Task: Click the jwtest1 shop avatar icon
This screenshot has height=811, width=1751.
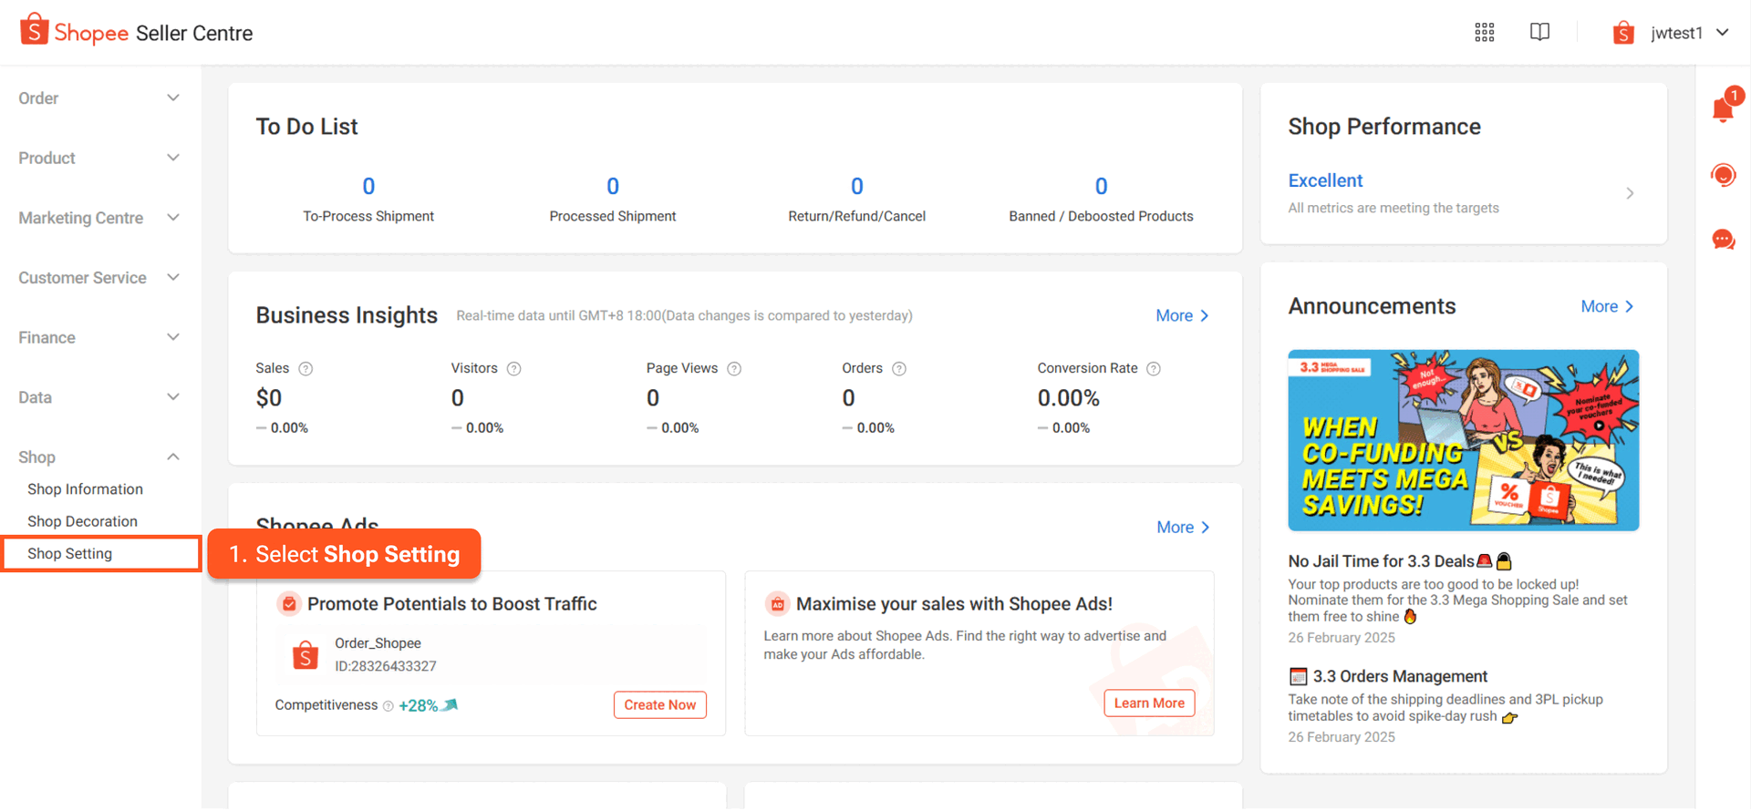Action: [x=1623, y=34]
